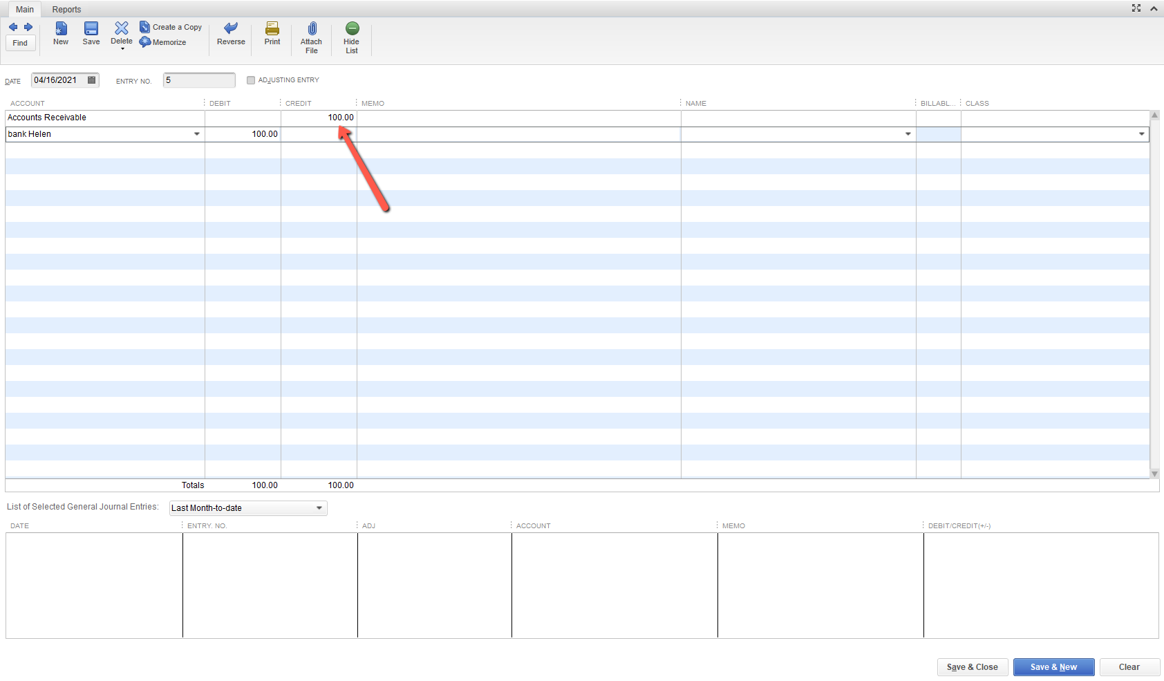The height and width of the screenshot is (681, 1164).
Task: Click the Hide List icon
Action: [352, 28]
